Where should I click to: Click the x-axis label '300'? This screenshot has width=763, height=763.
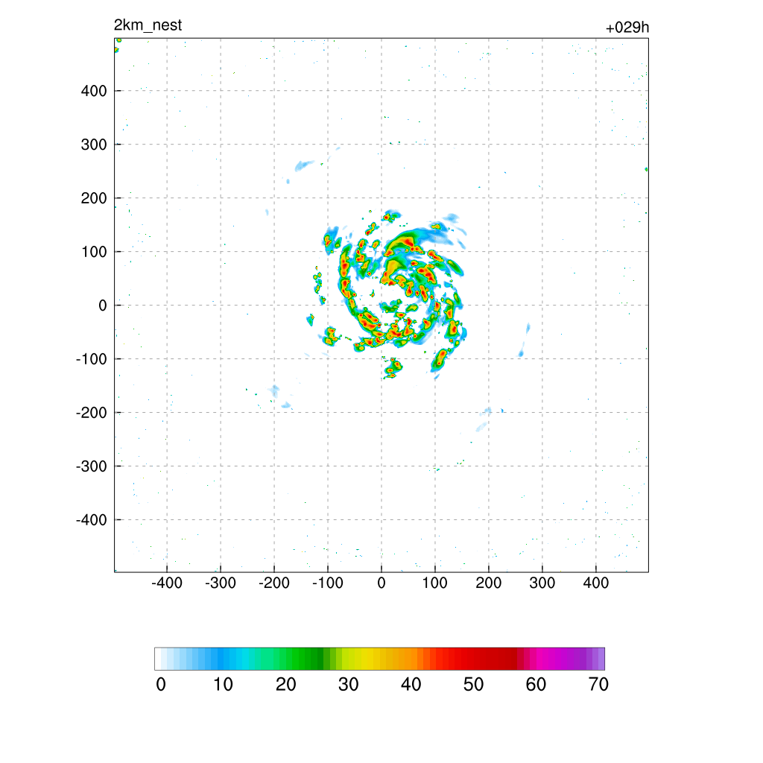(542, 583)
